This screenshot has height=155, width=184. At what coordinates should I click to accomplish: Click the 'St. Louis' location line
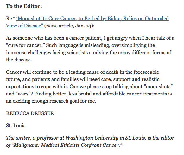click(16, 126)
